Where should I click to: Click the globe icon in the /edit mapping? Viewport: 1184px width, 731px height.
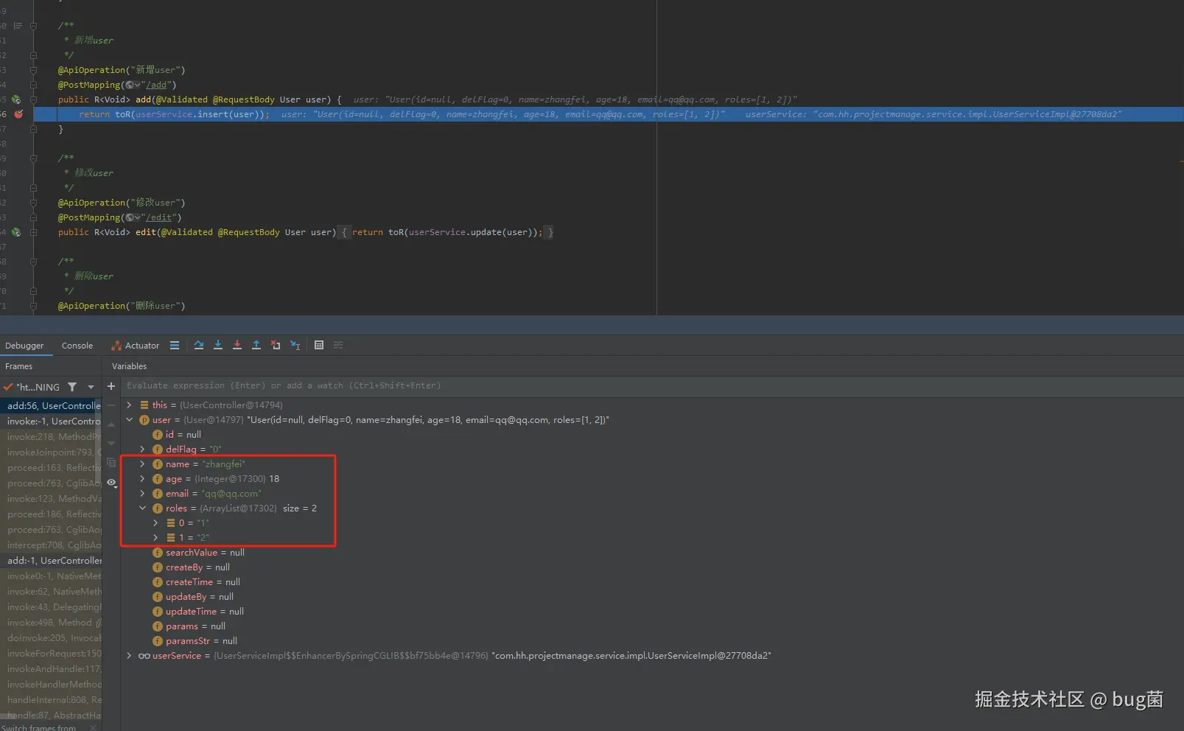pos(130,217)
